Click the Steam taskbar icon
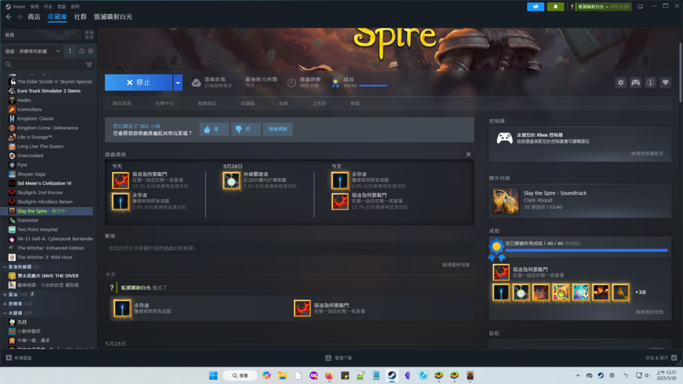This screenshot has height=384, width=683. click(x=392, y=375)
